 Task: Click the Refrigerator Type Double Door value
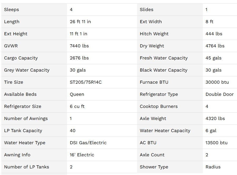pos(219,94)
